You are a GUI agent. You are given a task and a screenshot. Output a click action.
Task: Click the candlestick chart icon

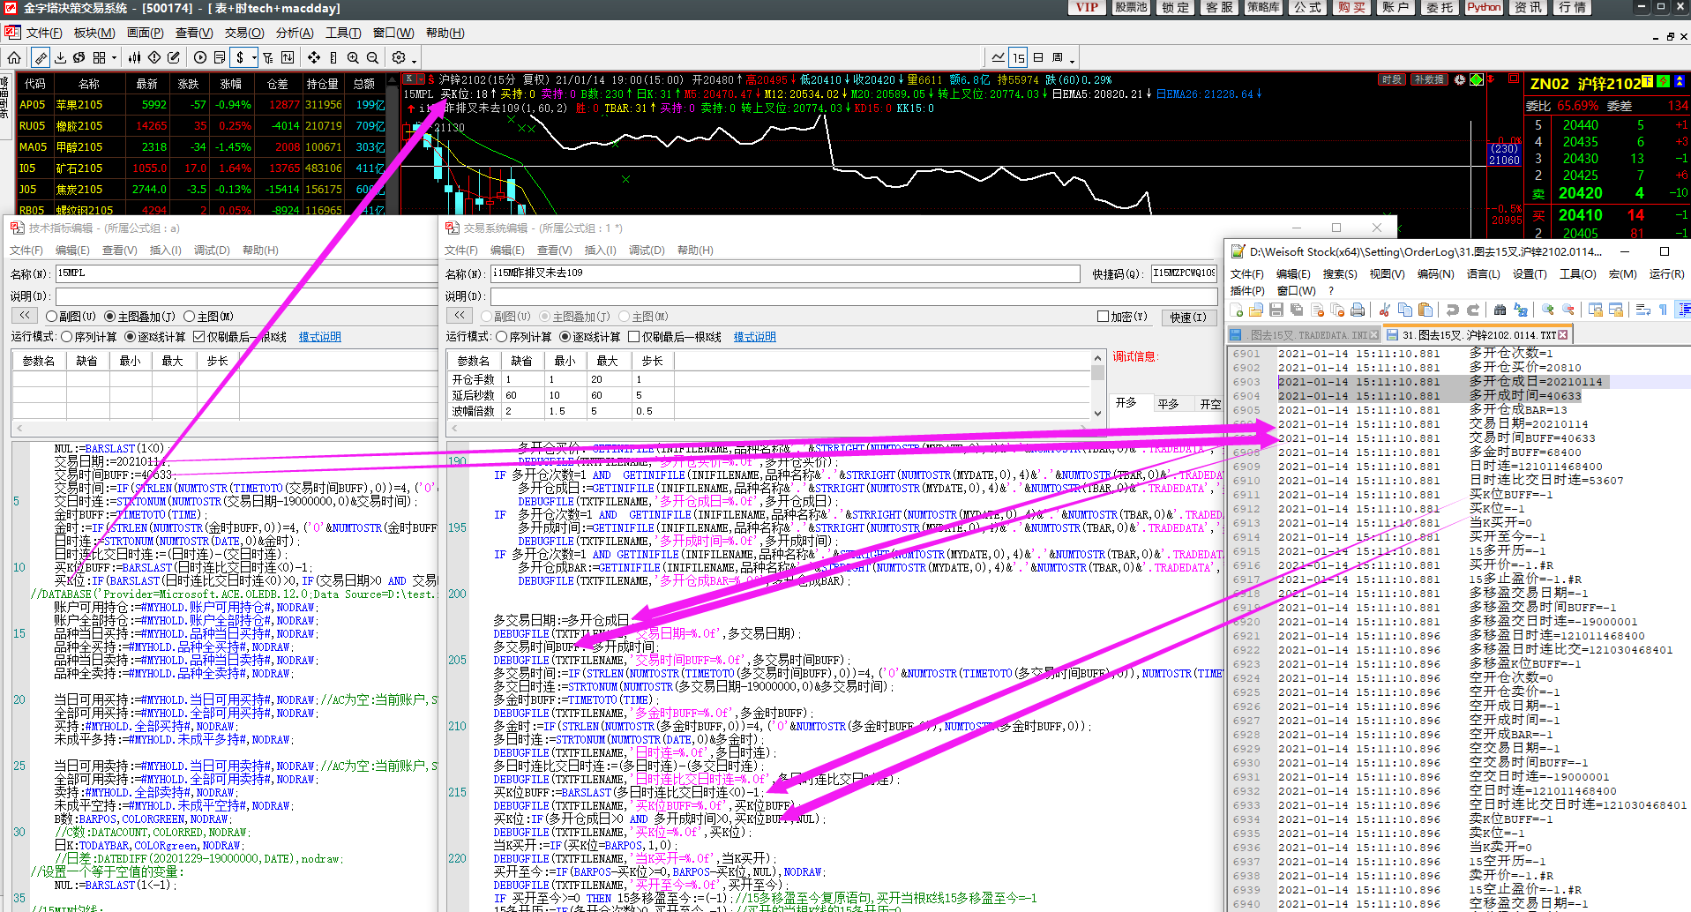click(x=134, y=57)
